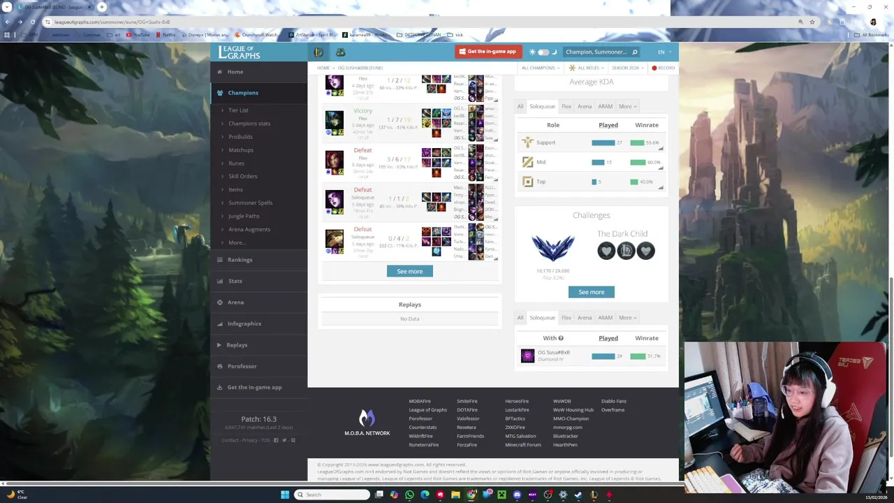Open Replays in sidebar
The width and height of the screenshot is (894, 503).
point(237,345)
